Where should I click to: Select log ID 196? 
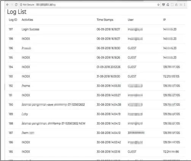11,48
